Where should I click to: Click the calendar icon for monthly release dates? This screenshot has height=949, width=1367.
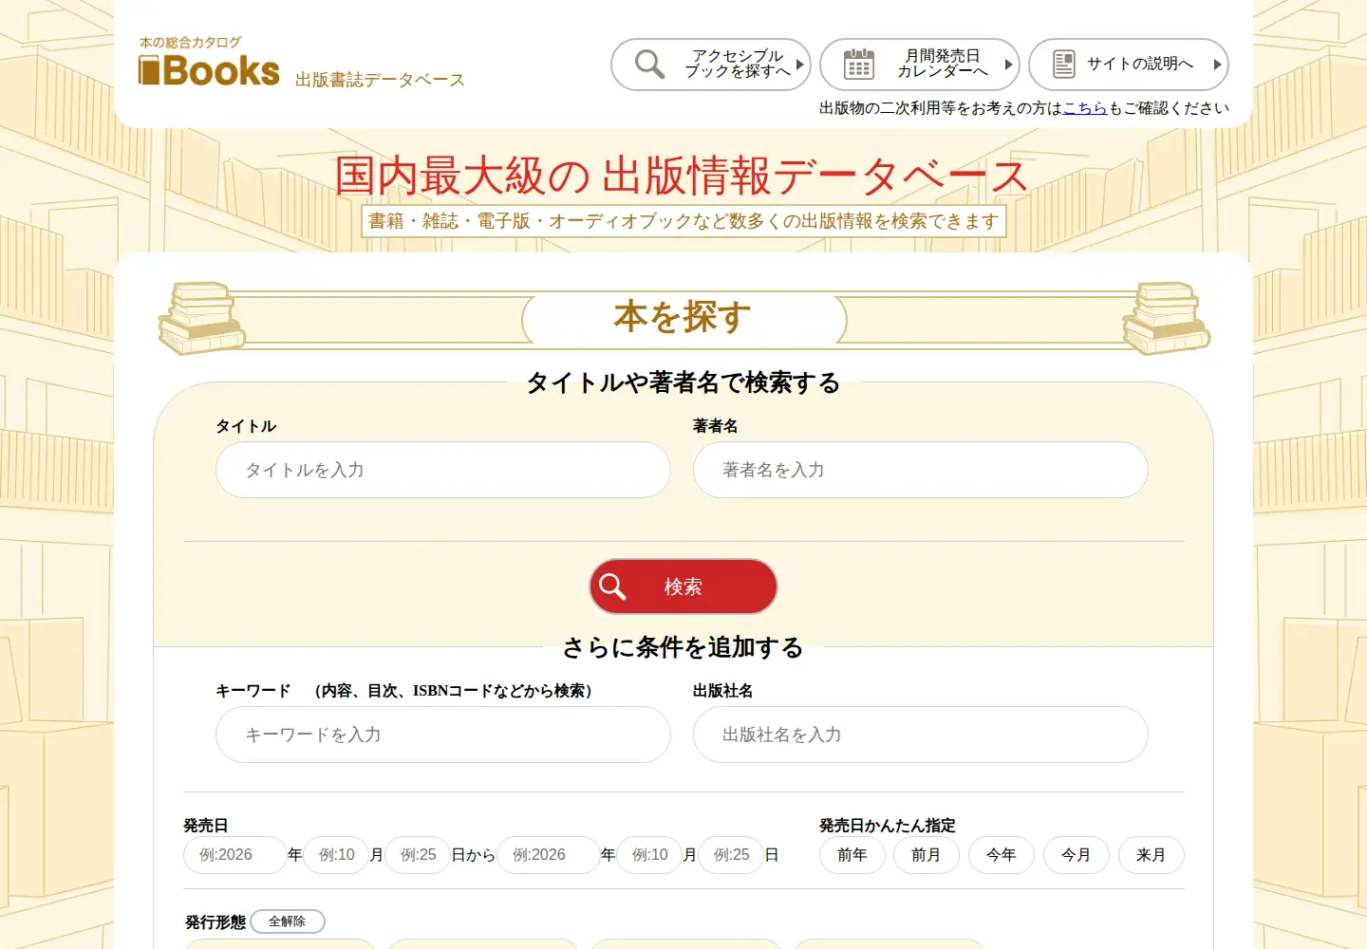click(x=858, y=64)
